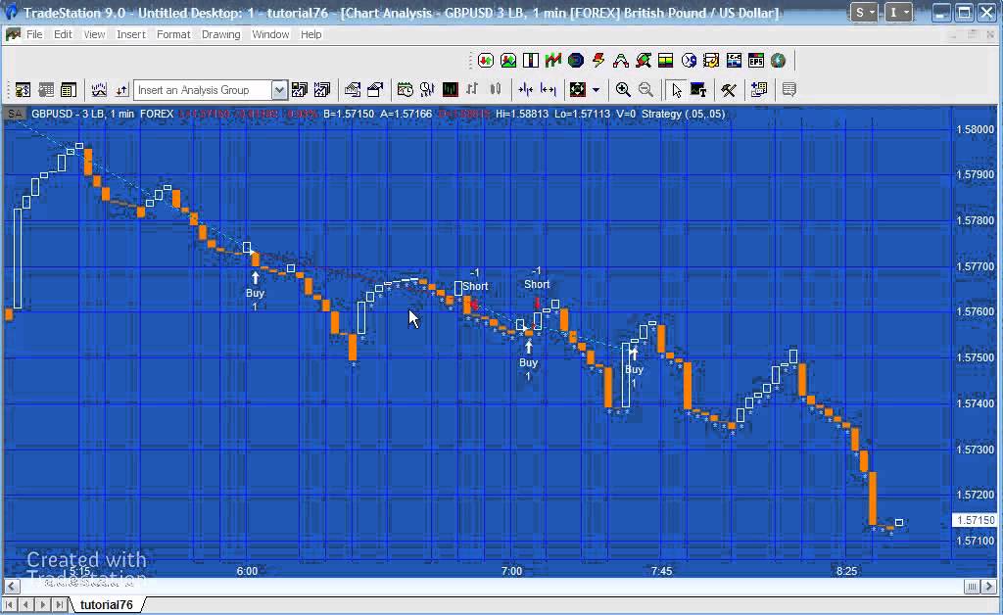
Task: Click the yellow and green bars icon
Action: click(665, 61)
